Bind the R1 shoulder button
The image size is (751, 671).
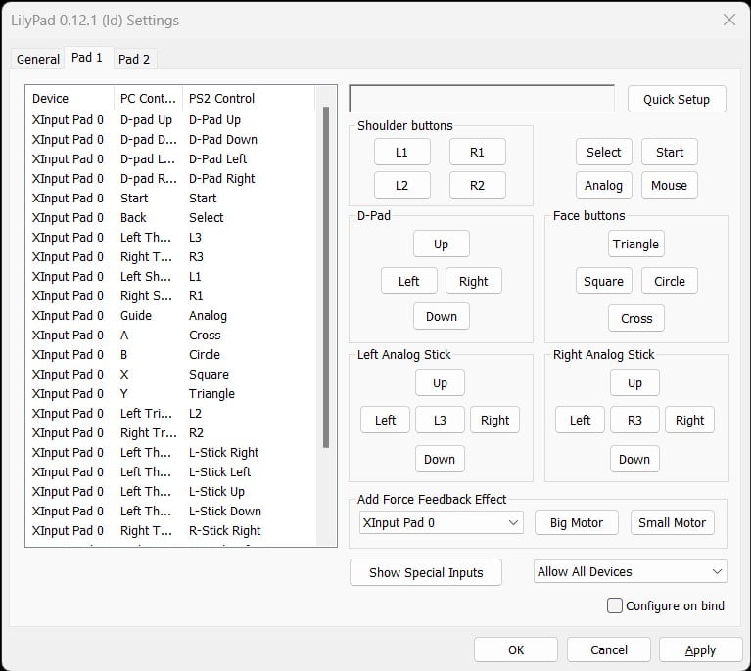(x=477, y=153)
